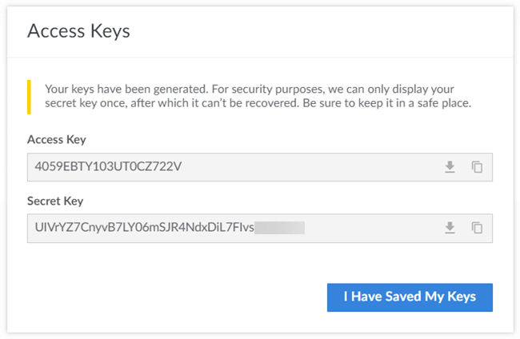Copy the Secret Key to clipboard
Viewport: 520px width, 339px height.
[x=477, y=228]
